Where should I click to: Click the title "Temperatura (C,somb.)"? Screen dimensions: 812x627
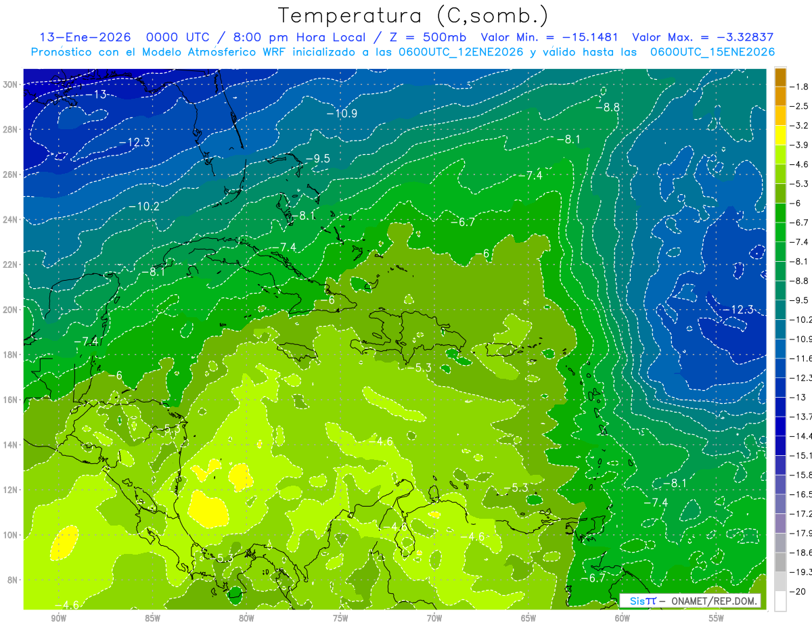coord(412,16)
